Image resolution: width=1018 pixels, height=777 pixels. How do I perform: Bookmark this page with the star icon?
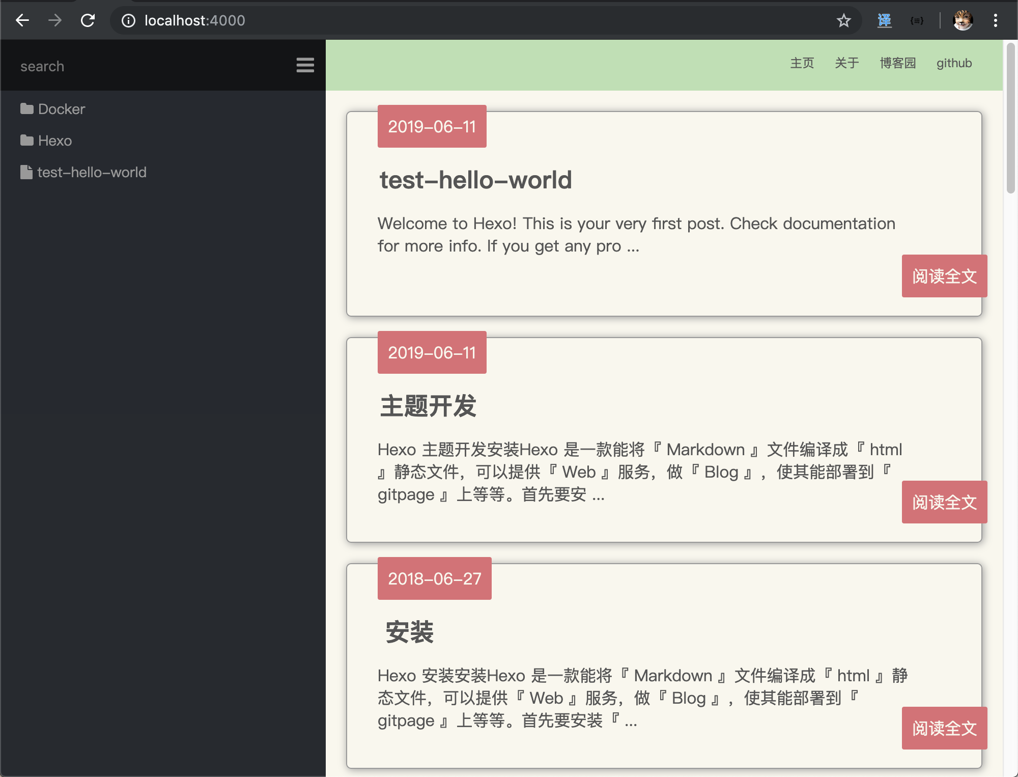(843, 20)
